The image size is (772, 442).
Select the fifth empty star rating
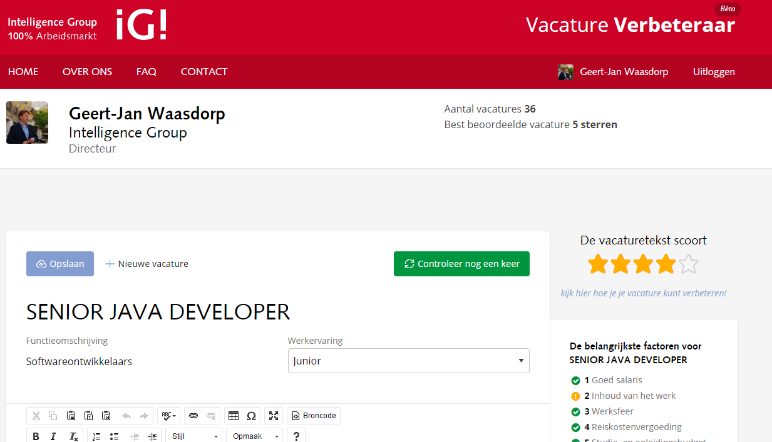tap(689, 264)
